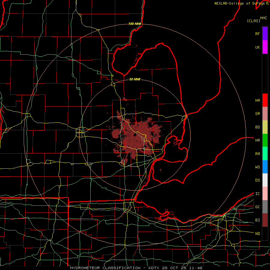The height and width of the screenshot is (270, 270).
Task: Click the BI legend label
Action: coord(257,220)
